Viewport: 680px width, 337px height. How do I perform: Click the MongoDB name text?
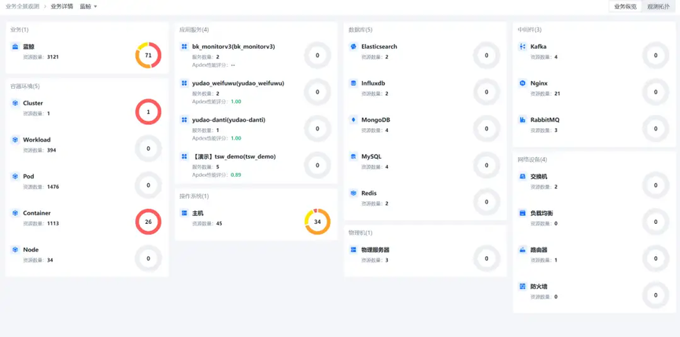point(375,120)
